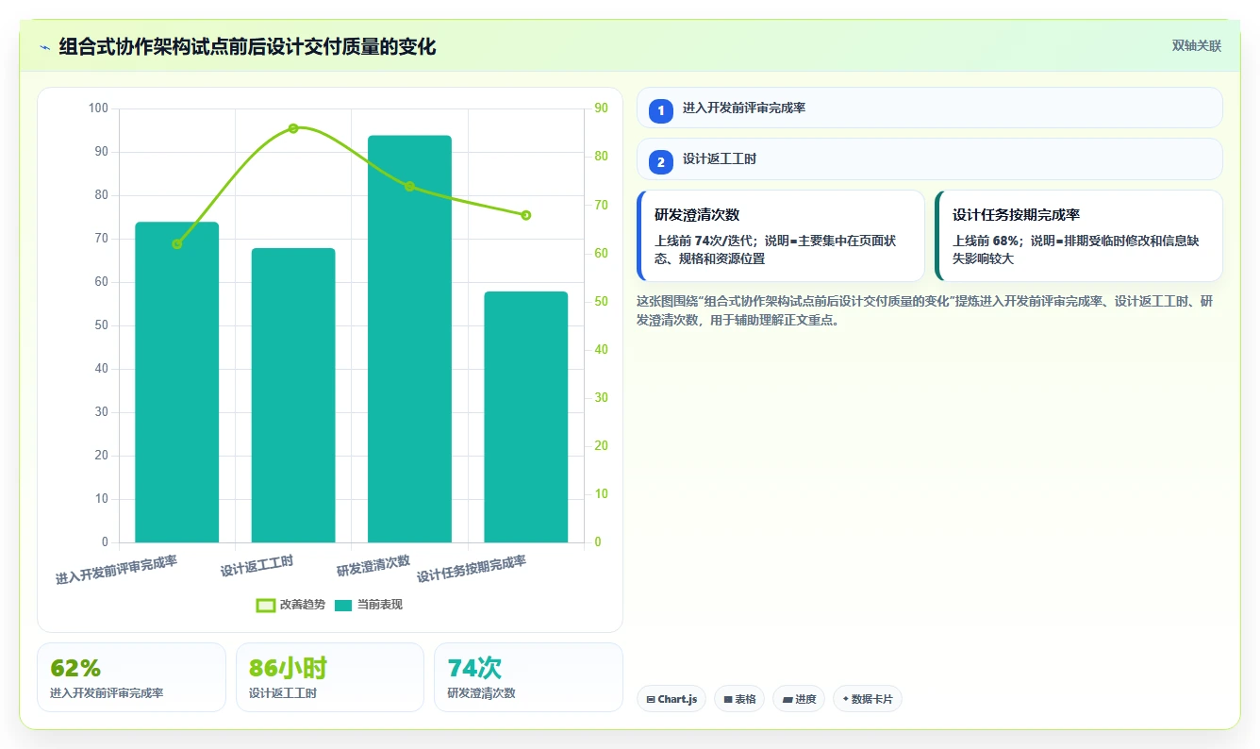Open the 设计任务按期完成率 info card
1260x749 pixels.
click(1079, 236)
